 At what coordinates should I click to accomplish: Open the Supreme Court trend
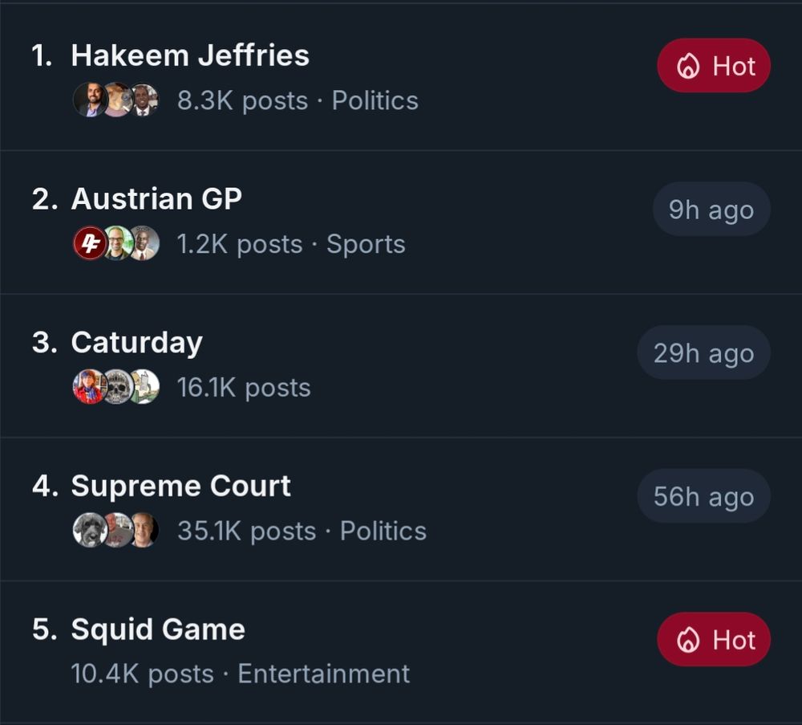point(181,485)
